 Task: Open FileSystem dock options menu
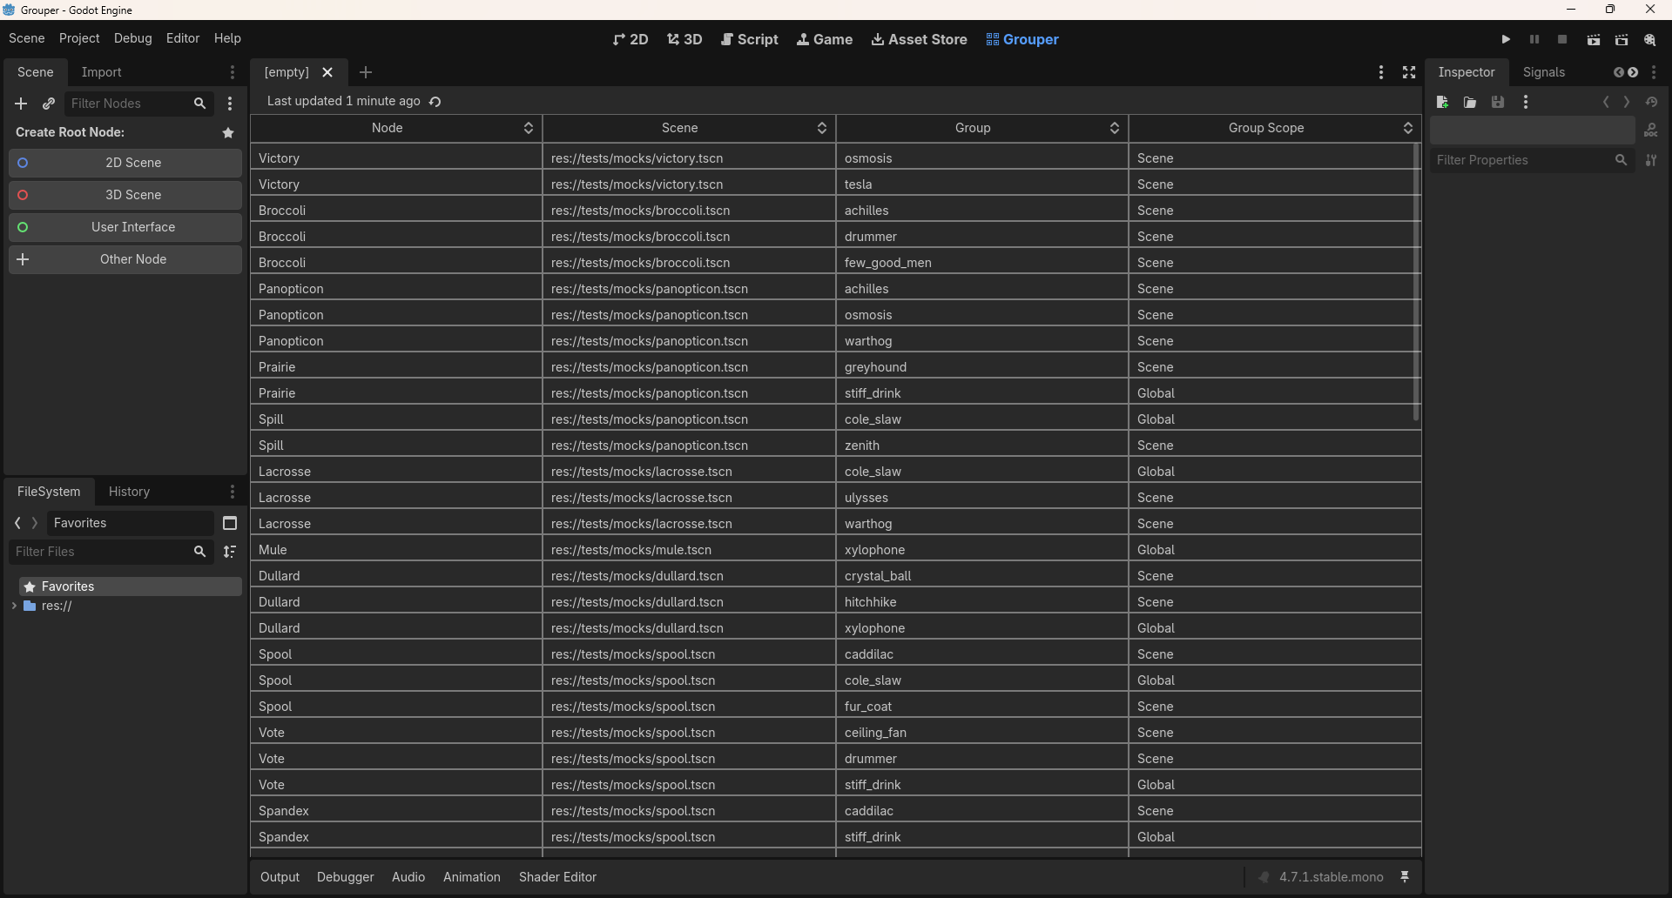tap(233, 492)
